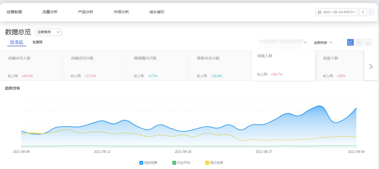Click the +37.5% change value
Viewport: 379px width, 169px height.
point(90,76)
